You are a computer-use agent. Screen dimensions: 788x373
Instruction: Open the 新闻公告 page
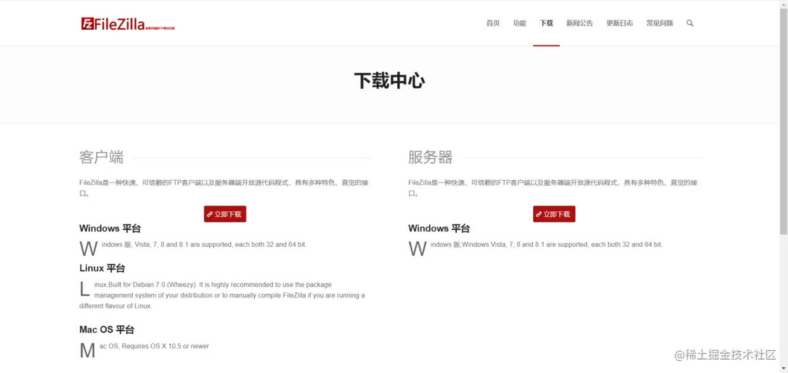coord(580,23)
